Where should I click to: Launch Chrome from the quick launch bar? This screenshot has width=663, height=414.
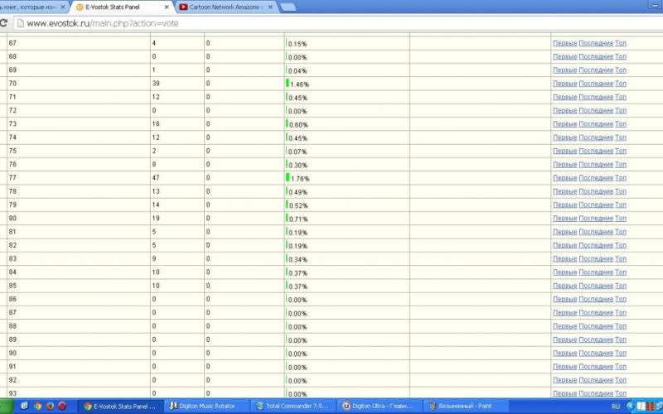(x=37, y=407)
